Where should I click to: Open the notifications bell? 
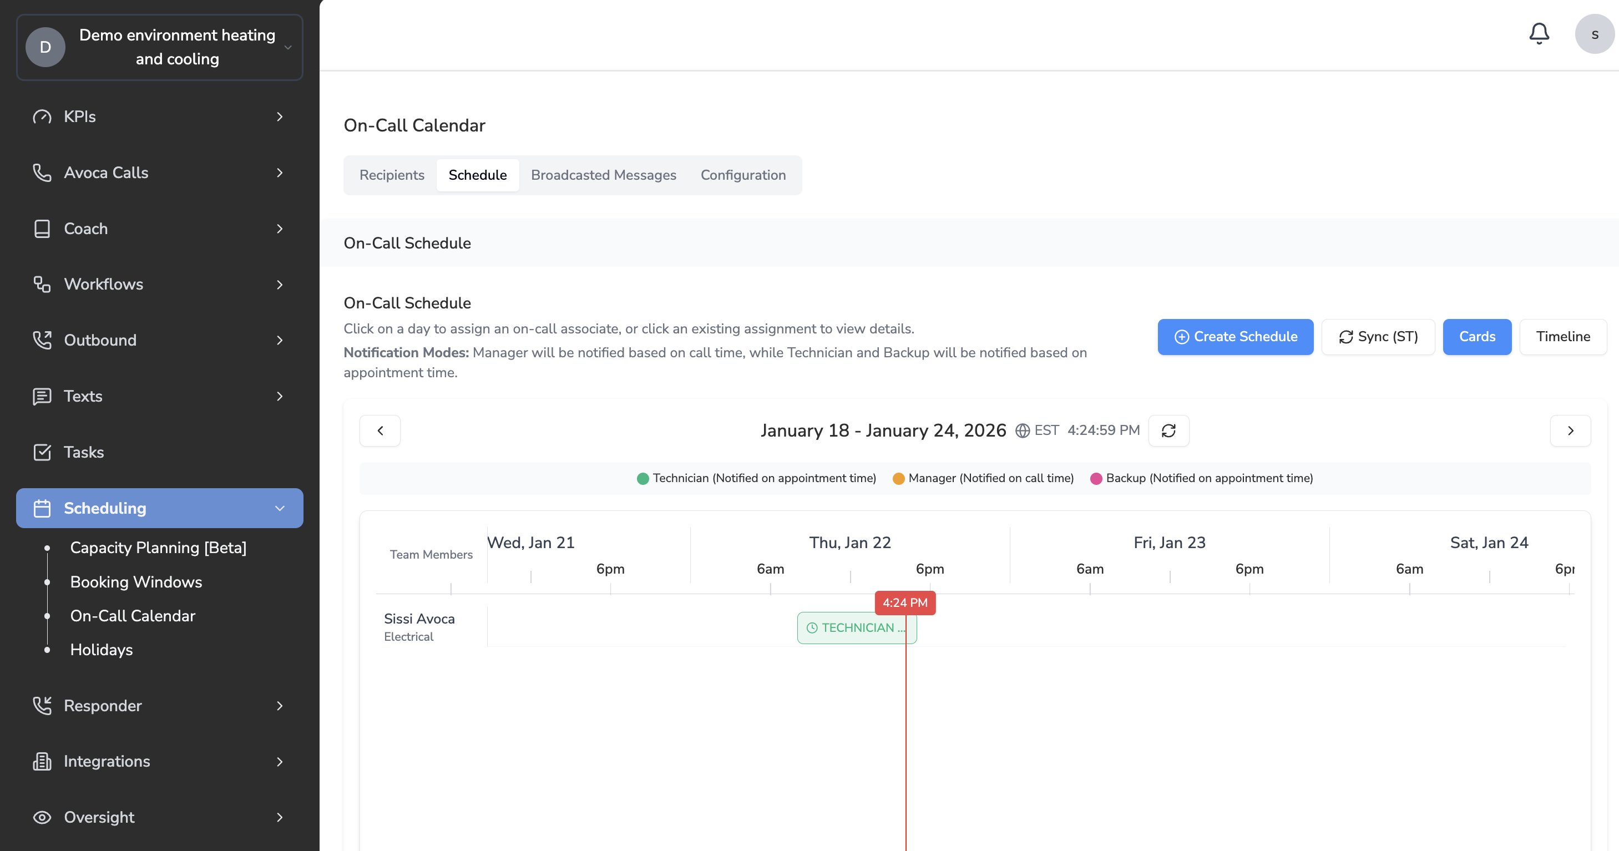1539,34
